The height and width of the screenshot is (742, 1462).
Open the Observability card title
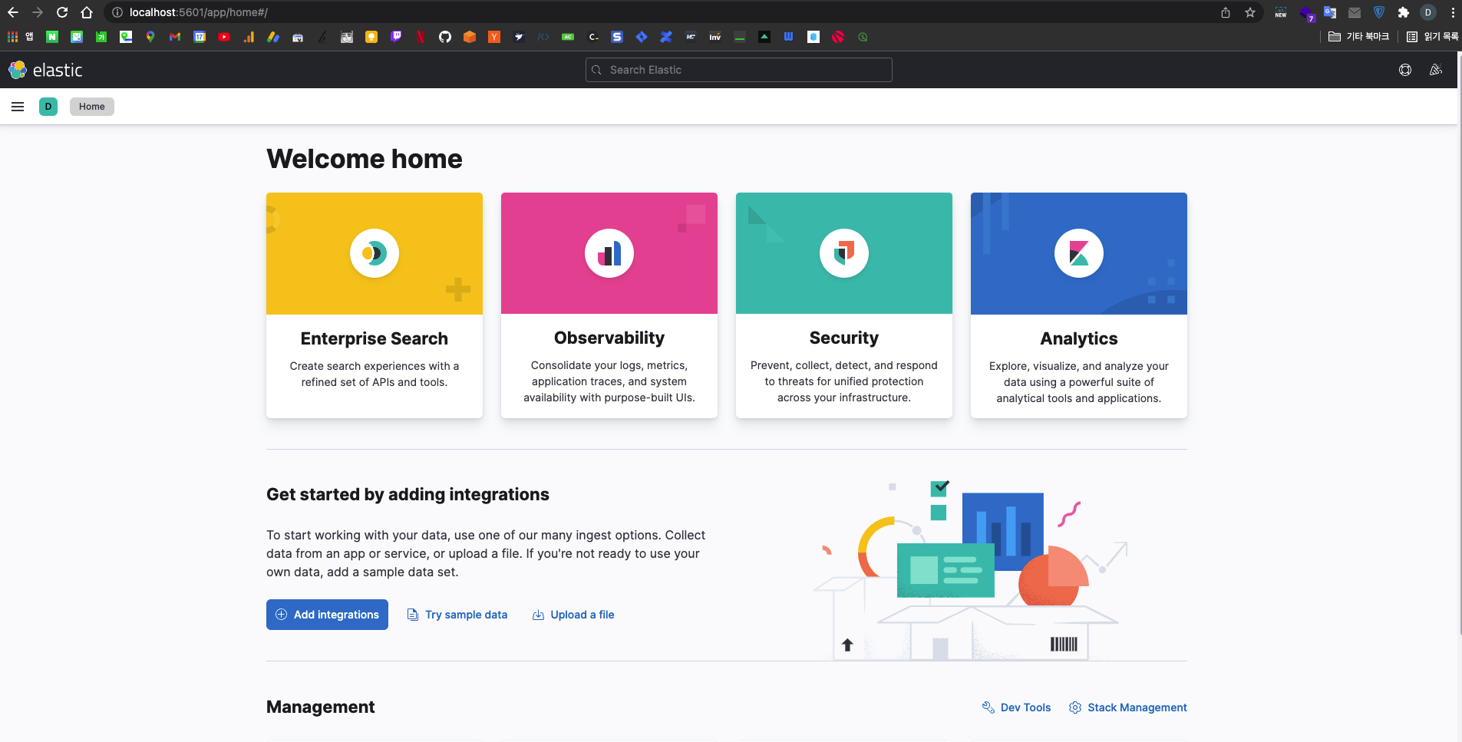(x=609, y=338)
